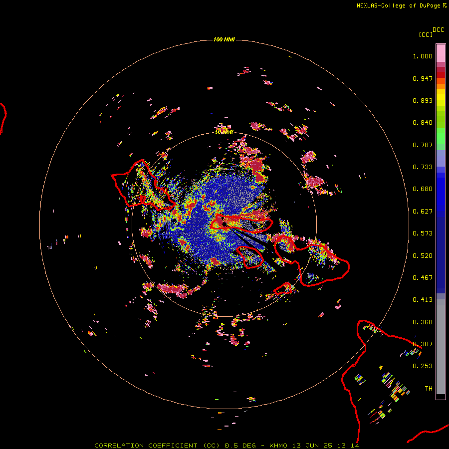This screenshot has width=449, height=449.
Task: Click the CORRELATION COEFFICIENT caption at the bottom
Action: click(x=226, y=446)
